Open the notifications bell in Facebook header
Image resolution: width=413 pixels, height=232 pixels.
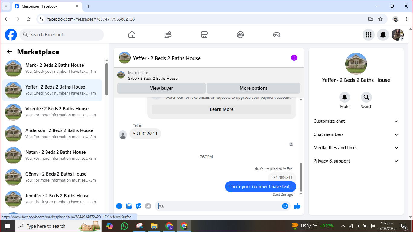pos(383,35)
